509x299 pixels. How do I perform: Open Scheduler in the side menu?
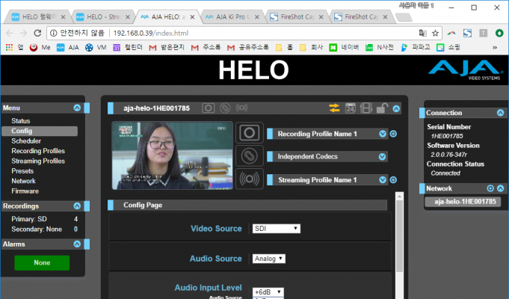pyautogui.click(x=26, y=141)
